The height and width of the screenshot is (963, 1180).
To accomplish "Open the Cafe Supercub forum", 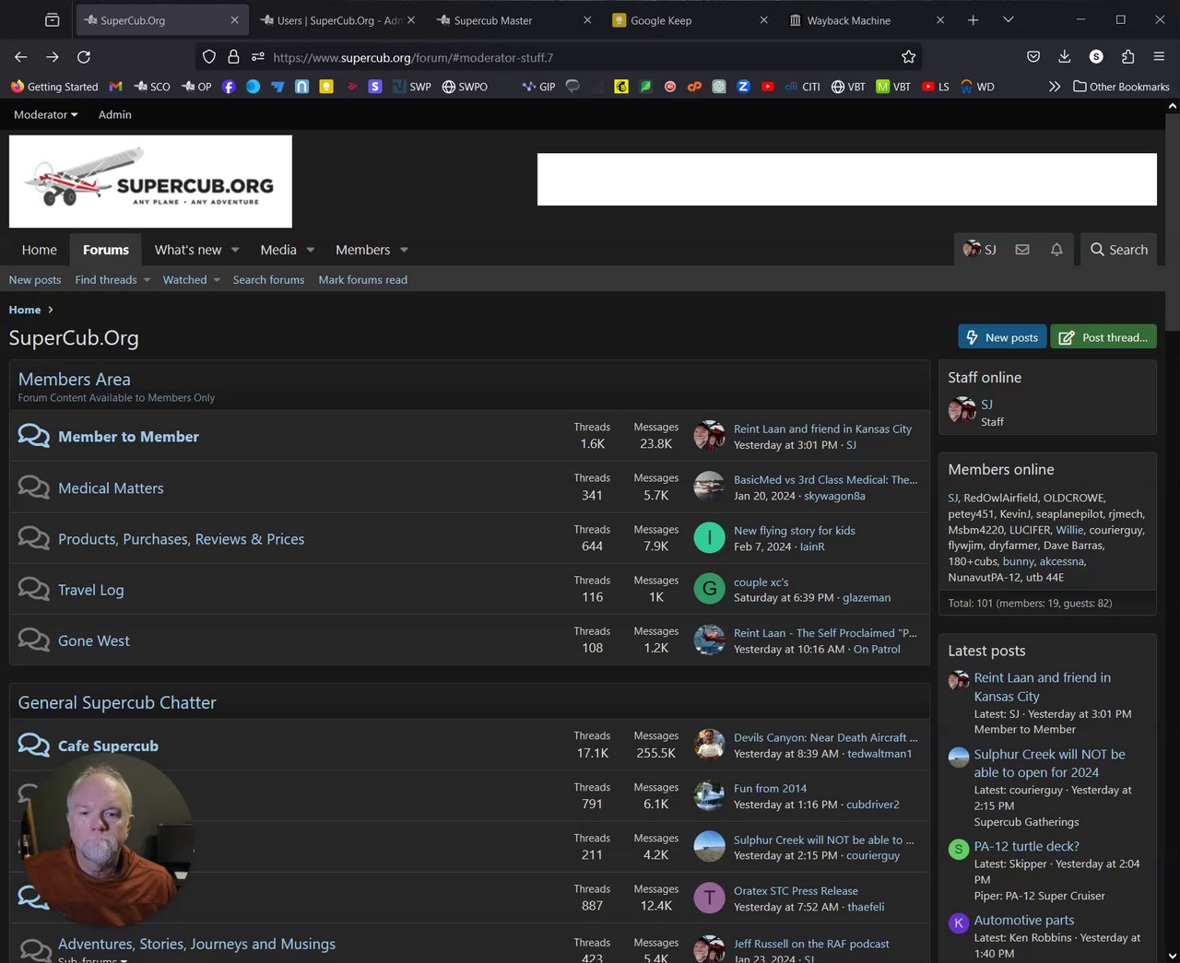I will [108, 746].
